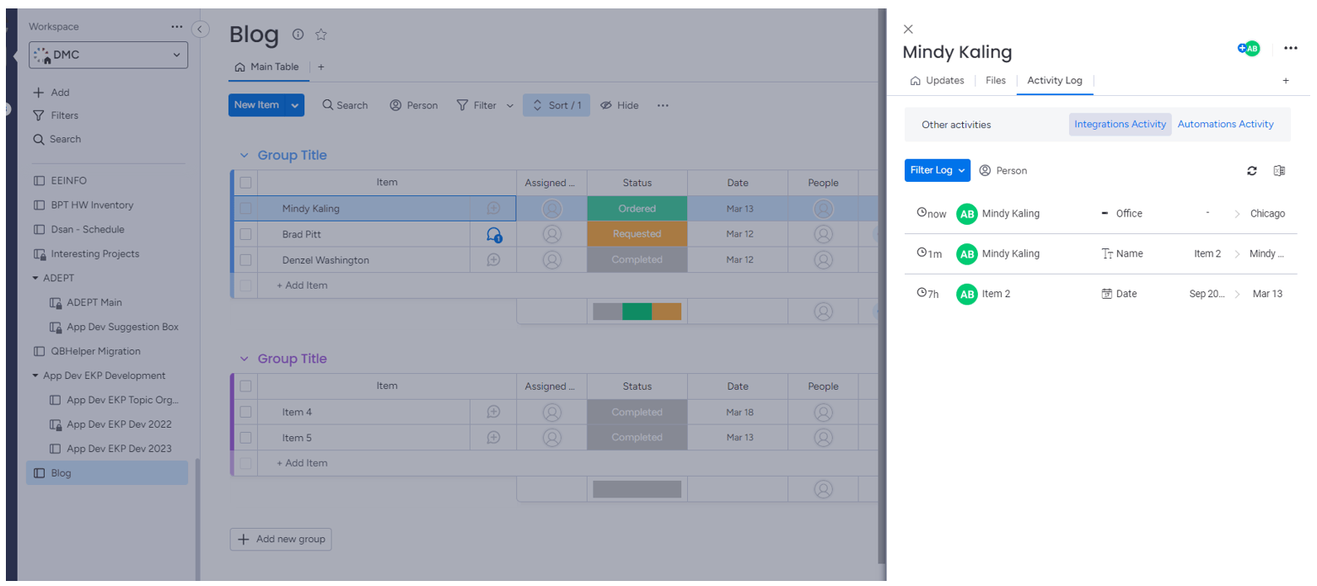The height and width of the screenshot is (586, 1317).
Task: Click first group's status summary bar
Action: coord(637,312)
